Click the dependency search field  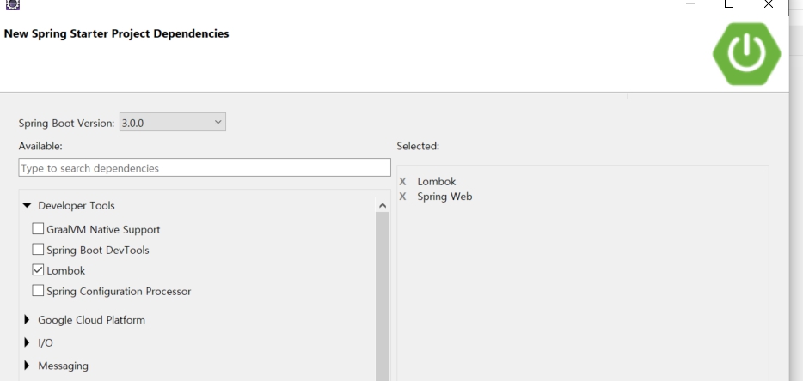coord(205,167)
